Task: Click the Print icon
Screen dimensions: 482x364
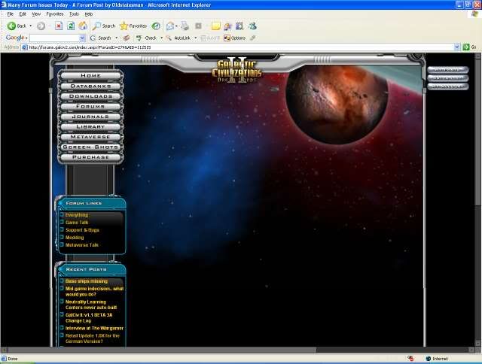Action: [x=185, y=26]
